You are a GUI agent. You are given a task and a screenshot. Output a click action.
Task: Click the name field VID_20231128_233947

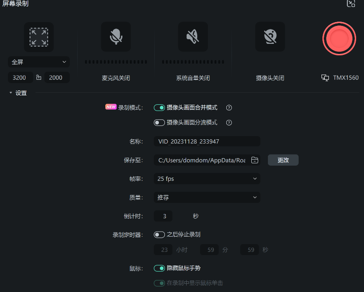point(207,141)
